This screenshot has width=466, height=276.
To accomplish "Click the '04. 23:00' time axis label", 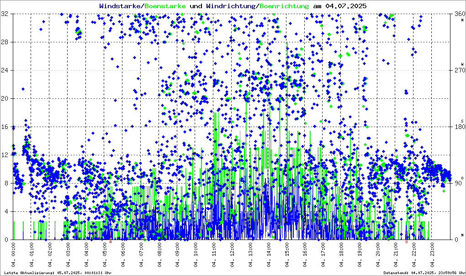I will coord(432,255).
